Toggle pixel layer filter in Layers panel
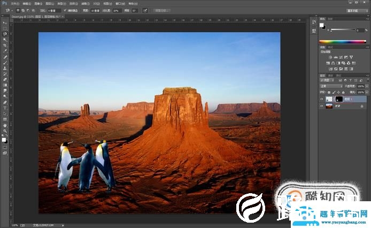 click(341, 80)
